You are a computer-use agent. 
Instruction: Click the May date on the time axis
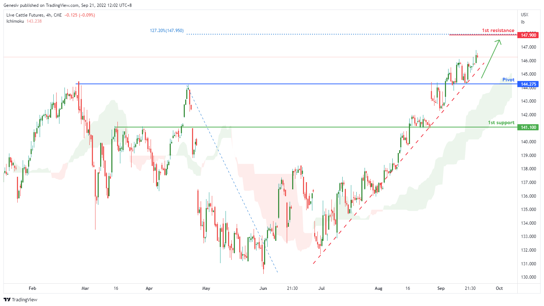coord(206,288)
